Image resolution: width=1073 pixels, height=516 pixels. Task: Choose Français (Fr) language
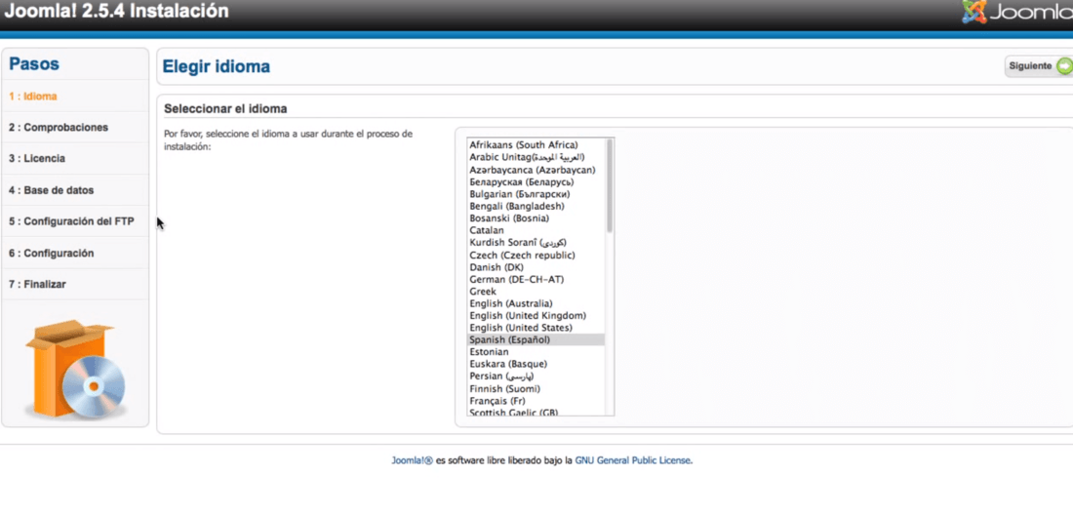pyautogui.click(x=536, y=401)
